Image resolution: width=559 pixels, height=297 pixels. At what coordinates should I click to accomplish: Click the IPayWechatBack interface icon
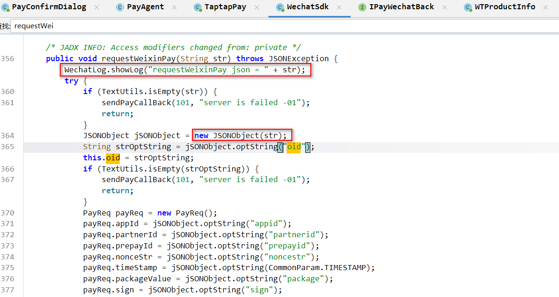[x=362, y=7]
